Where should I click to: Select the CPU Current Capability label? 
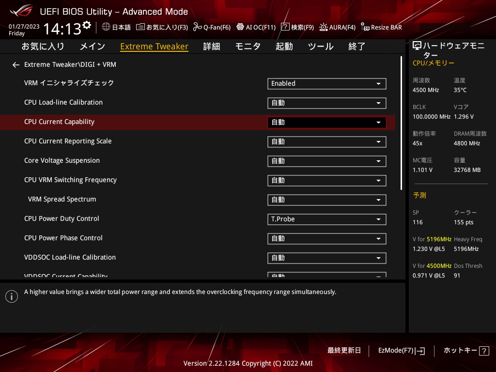click(59, 122)
